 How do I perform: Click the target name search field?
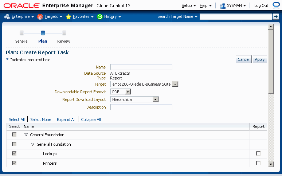click(236, 16)
